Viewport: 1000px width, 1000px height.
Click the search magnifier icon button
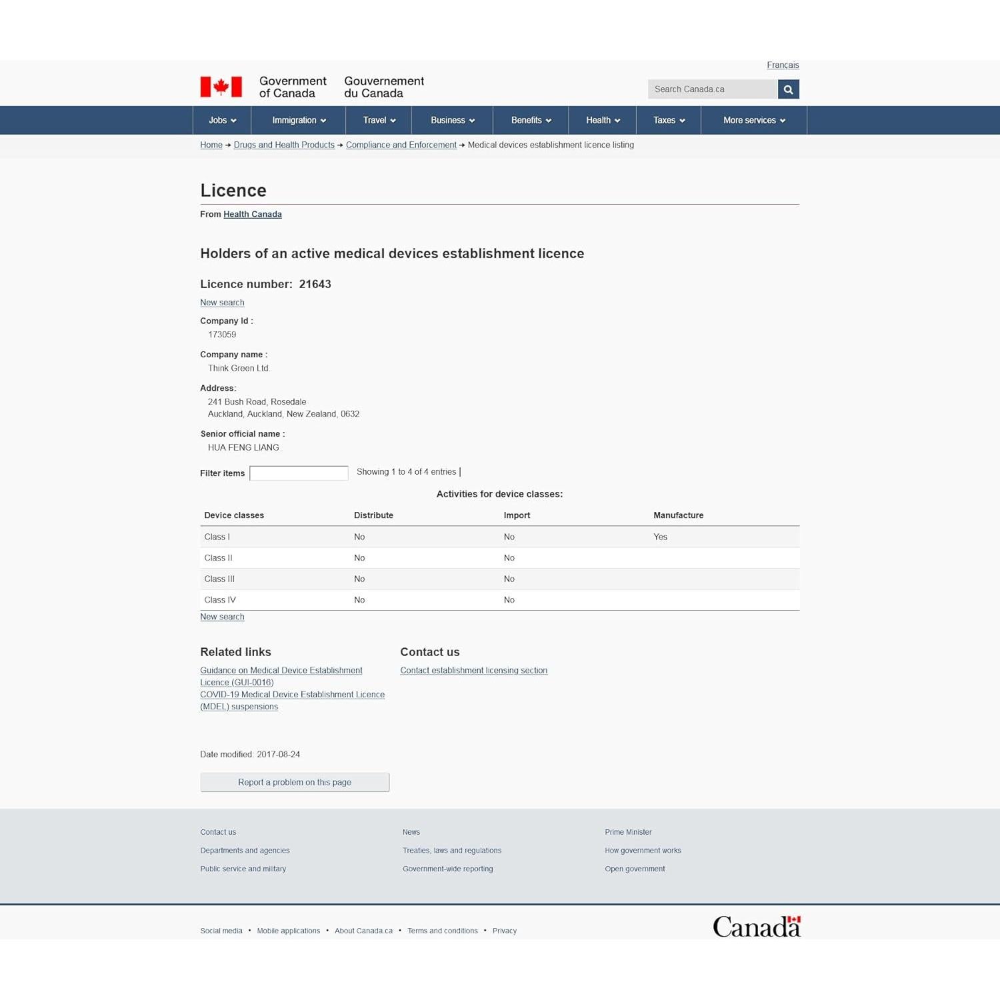pos(788,89)
